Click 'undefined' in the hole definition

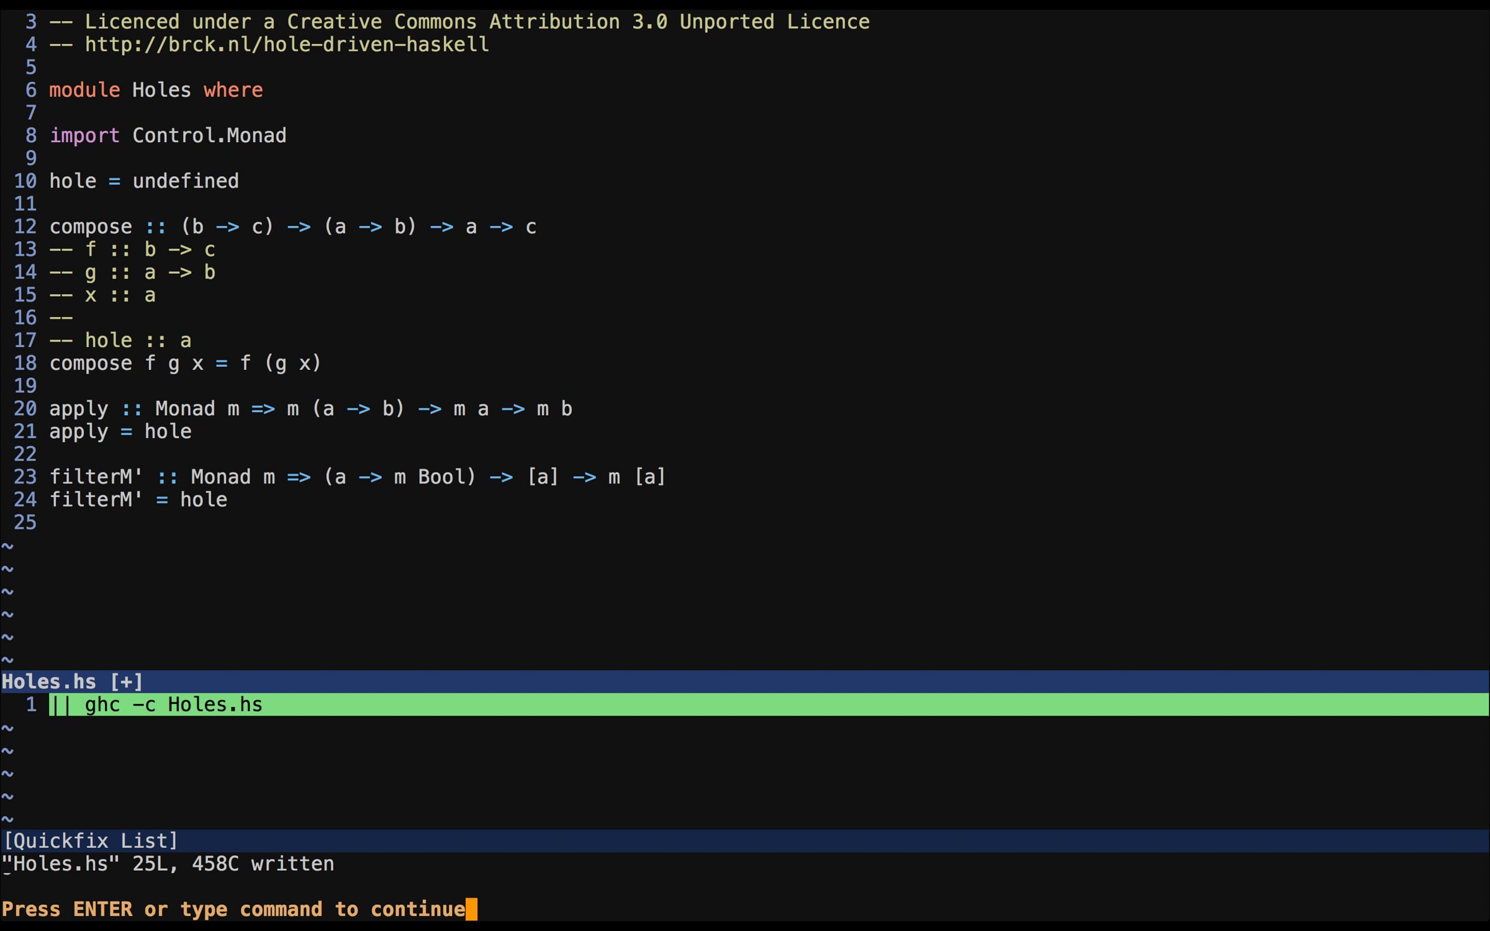pyautogui.click(x=185, y=181)
